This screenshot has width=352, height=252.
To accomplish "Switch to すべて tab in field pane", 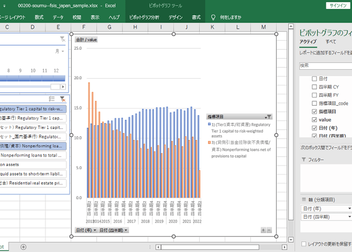I will tap(331, 42).
